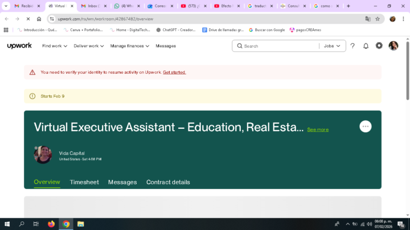The width and height of the screenshot is (410, 230).
Task: Click the Get started verification link
Action: point(174,72)
